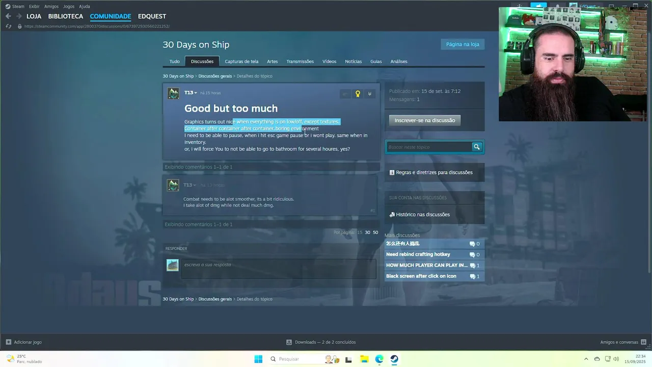
Task: Open the Task View taskbar icon
Action: tap(348, 359)
